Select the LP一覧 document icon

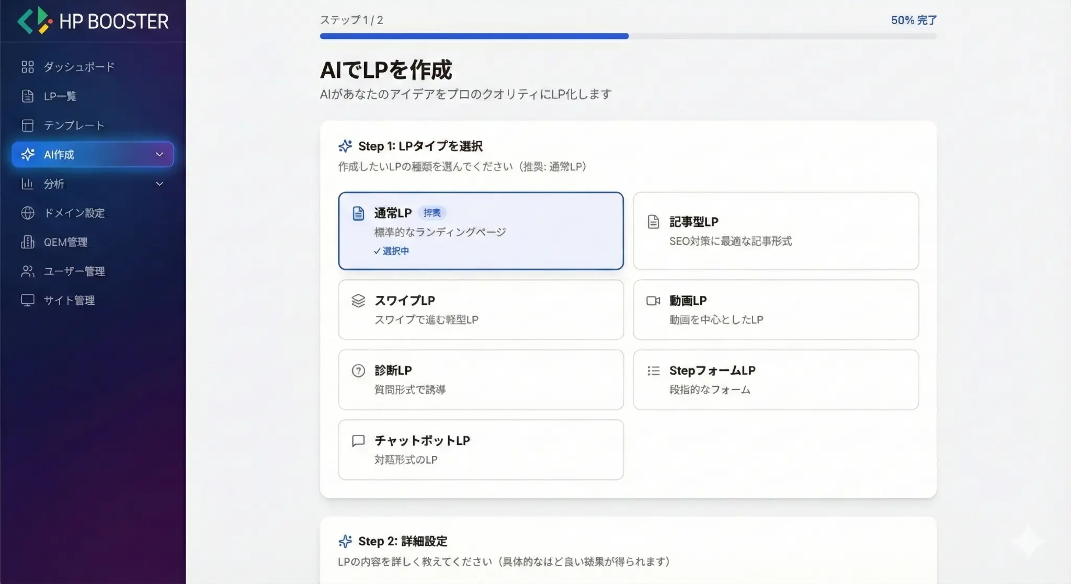click(27, 96)
